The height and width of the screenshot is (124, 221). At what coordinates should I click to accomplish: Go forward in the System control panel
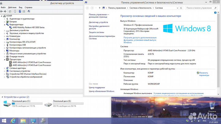92,8
